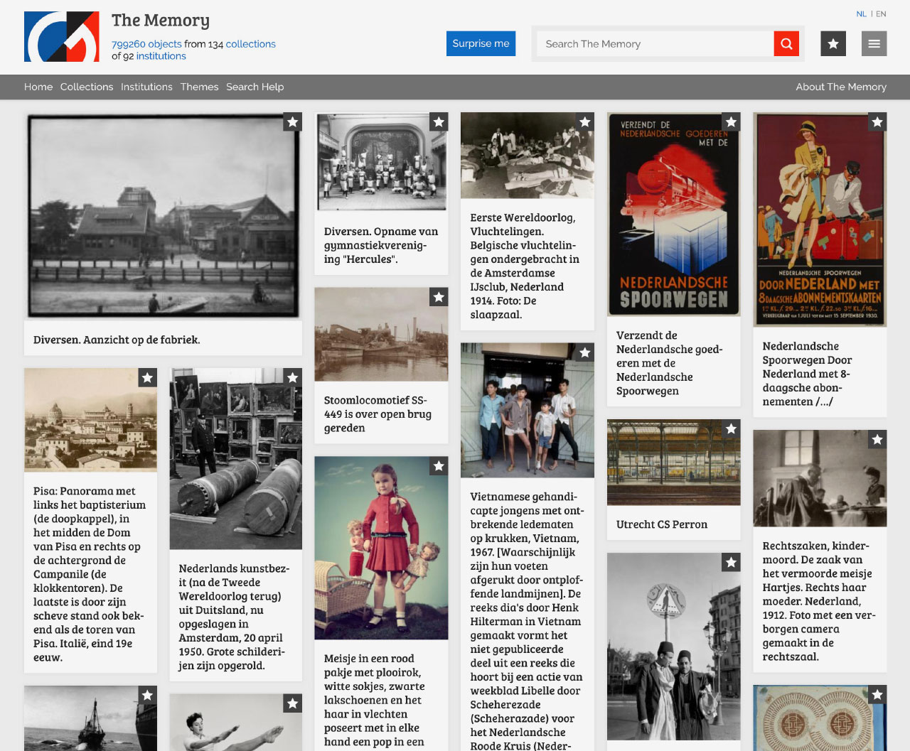Screen dimensions: 910x751
Task: Open the Institutions menu item
Action: point(146,87)
